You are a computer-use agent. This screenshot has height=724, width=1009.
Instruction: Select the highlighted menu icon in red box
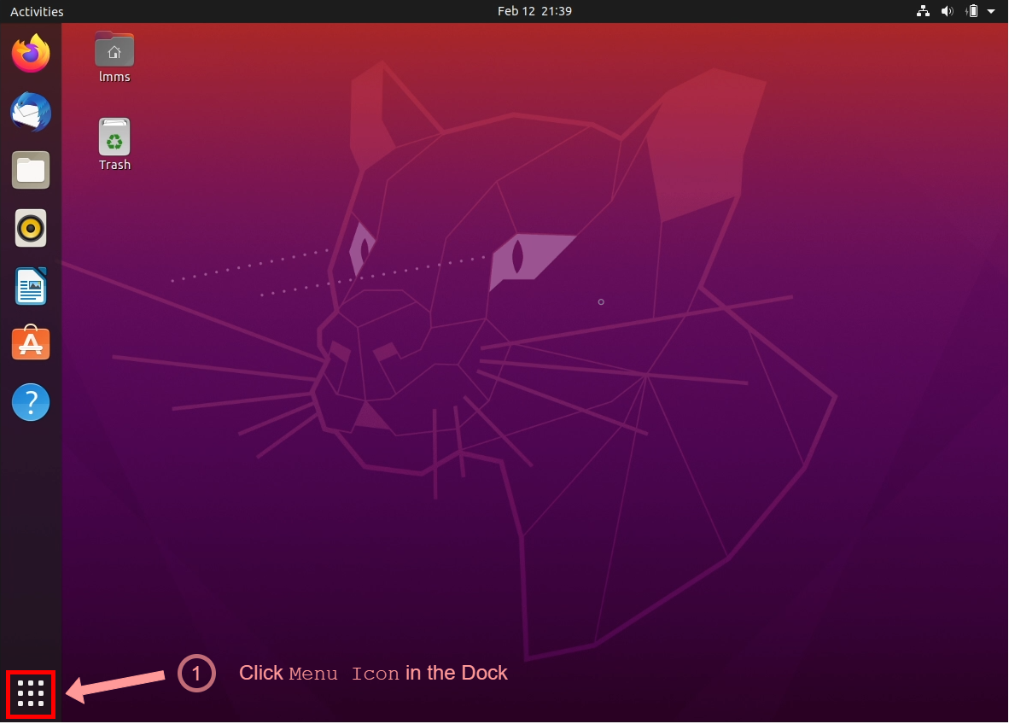coord(31,694)
